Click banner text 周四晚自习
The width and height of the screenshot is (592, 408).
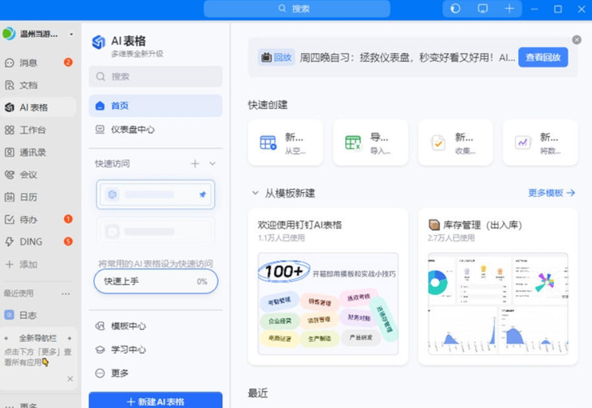407,57
